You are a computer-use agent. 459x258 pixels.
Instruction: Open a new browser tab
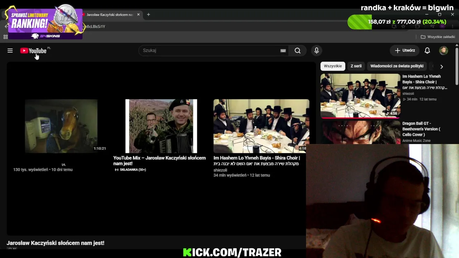pos(148,15)
